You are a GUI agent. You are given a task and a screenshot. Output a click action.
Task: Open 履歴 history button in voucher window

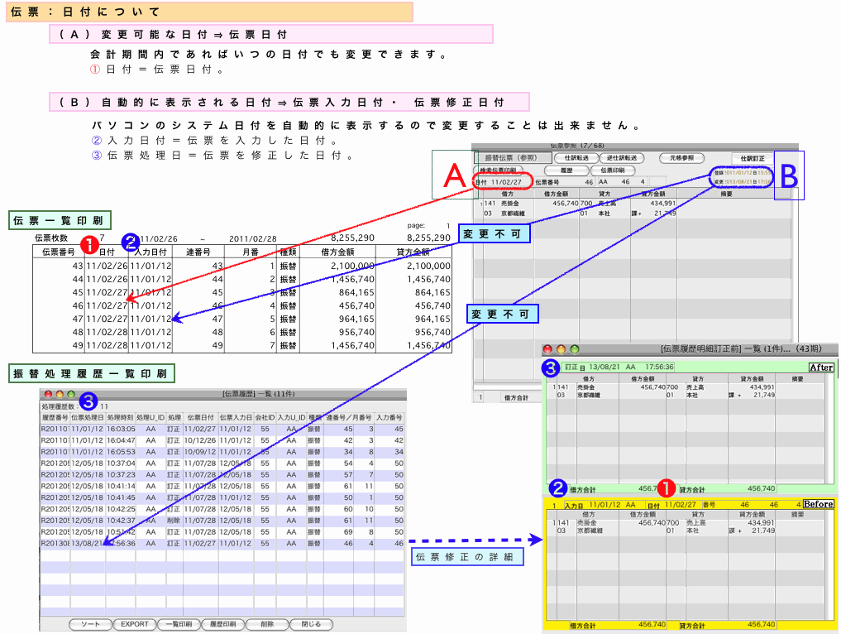point(567,169)
